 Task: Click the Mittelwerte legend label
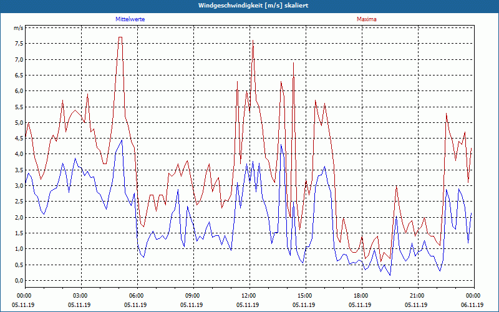pyautogui.click(x=130, y=19)
